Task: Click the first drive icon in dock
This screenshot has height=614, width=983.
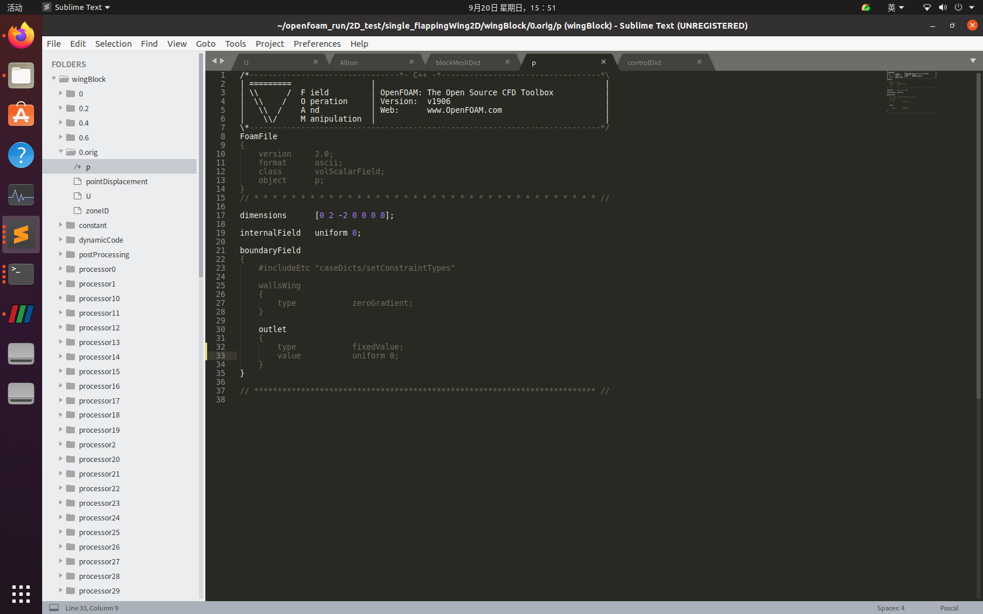Action: 21,354
